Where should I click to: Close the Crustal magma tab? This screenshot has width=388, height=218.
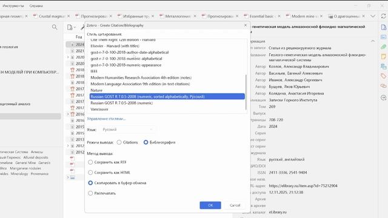coord(69,16)
